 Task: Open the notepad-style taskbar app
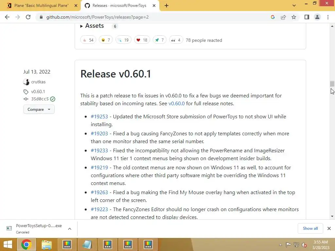(x=87, y=244)
